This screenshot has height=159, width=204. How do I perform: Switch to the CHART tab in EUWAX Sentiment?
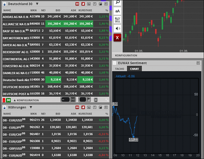(134, 69)
